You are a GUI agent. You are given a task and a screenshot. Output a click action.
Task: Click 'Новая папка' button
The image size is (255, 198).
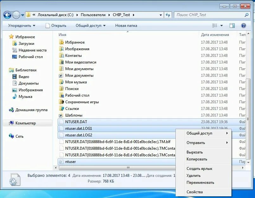click(x=126, y=26)
